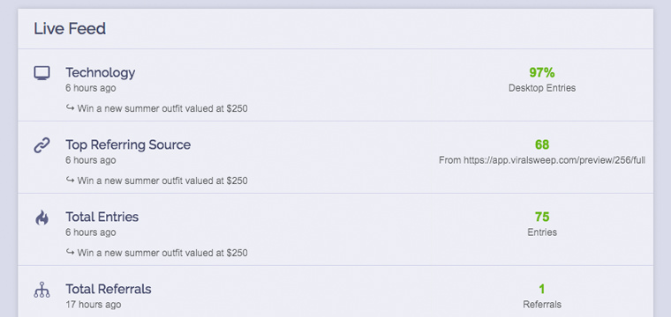Open the Top Referring Source title

click(128, 144)
